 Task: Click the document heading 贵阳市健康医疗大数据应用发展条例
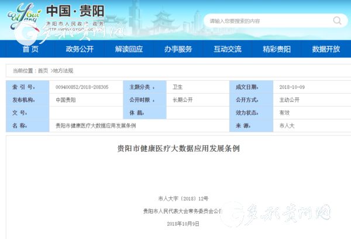click(178, 148)
